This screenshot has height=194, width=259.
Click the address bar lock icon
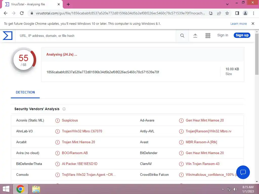pyautogui.click(x=32, y=13)
